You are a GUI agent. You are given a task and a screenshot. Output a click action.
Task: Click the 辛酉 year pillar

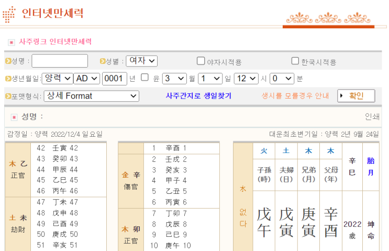(331, 223)
